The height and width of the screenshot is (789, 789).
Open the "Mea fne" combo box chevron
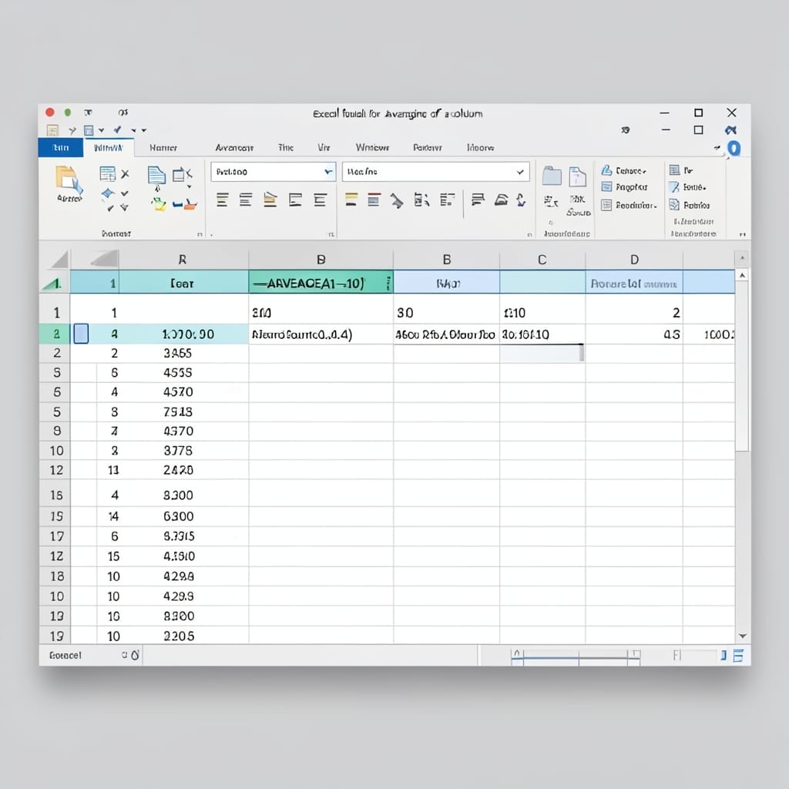pos(520,172)
